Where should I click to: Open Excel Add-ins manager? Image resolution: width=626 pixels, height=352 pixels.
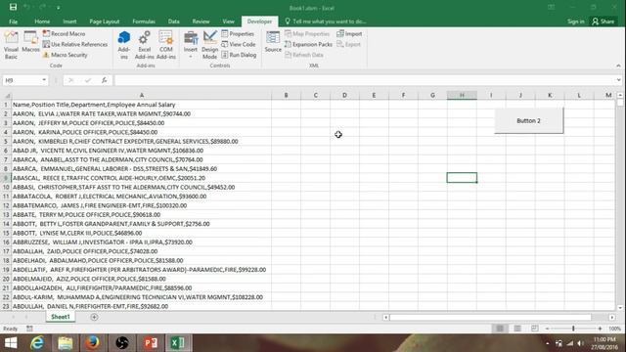[144, 45]
